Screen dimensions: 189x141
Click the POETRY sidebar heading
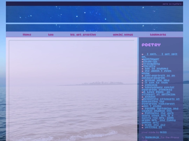pyautogui.click(x=151, y=45)
